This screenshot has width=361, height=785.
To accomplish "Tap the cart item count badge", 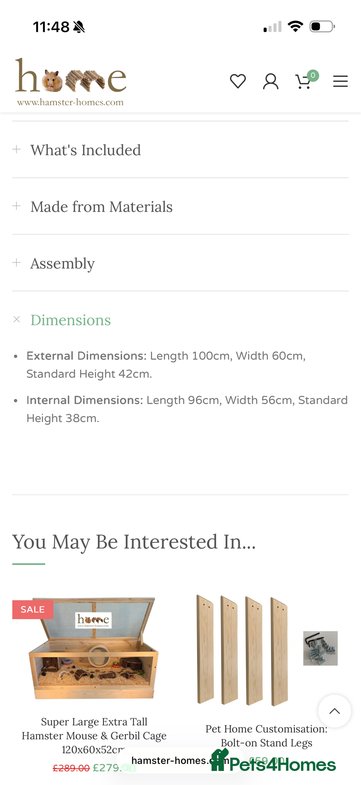I will 313,75.
